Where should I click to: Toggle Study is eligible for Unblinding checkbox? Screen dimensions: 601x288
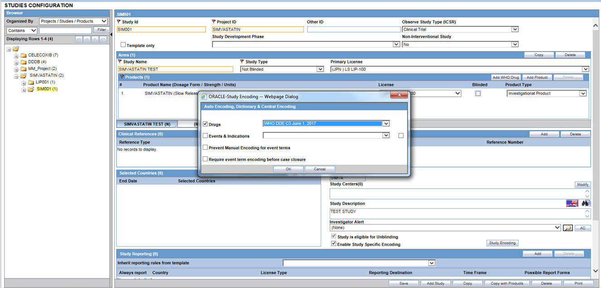point(334,236)
